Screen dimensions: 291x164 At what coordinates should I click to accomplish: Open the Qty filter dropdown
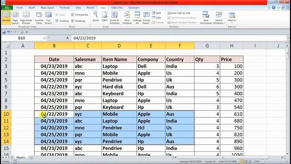pos(218,60)
